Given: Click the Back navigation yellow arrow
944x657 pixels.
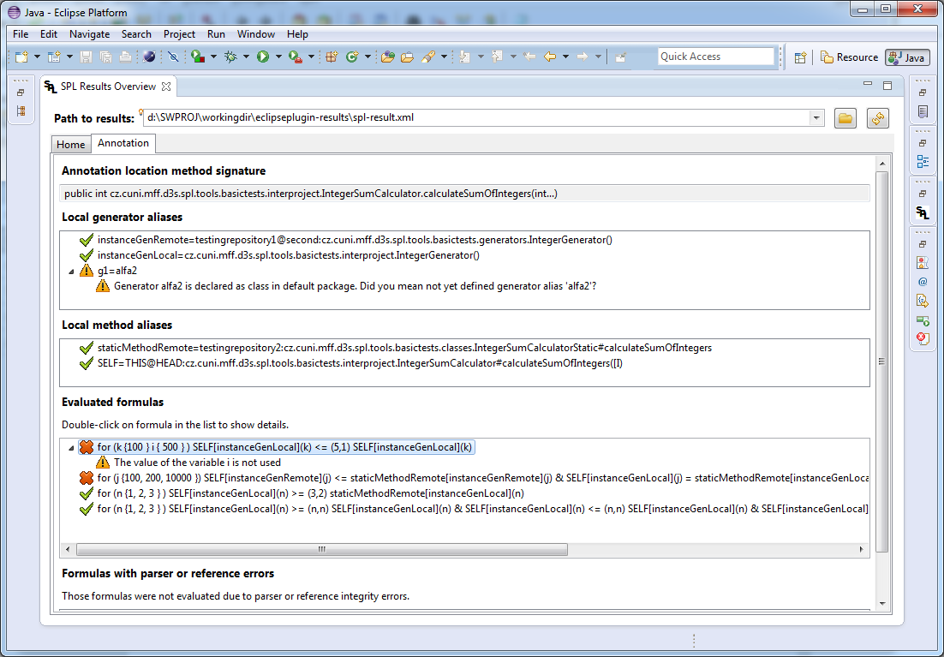Looking at the screenshot, I should (x=550, y=57).
